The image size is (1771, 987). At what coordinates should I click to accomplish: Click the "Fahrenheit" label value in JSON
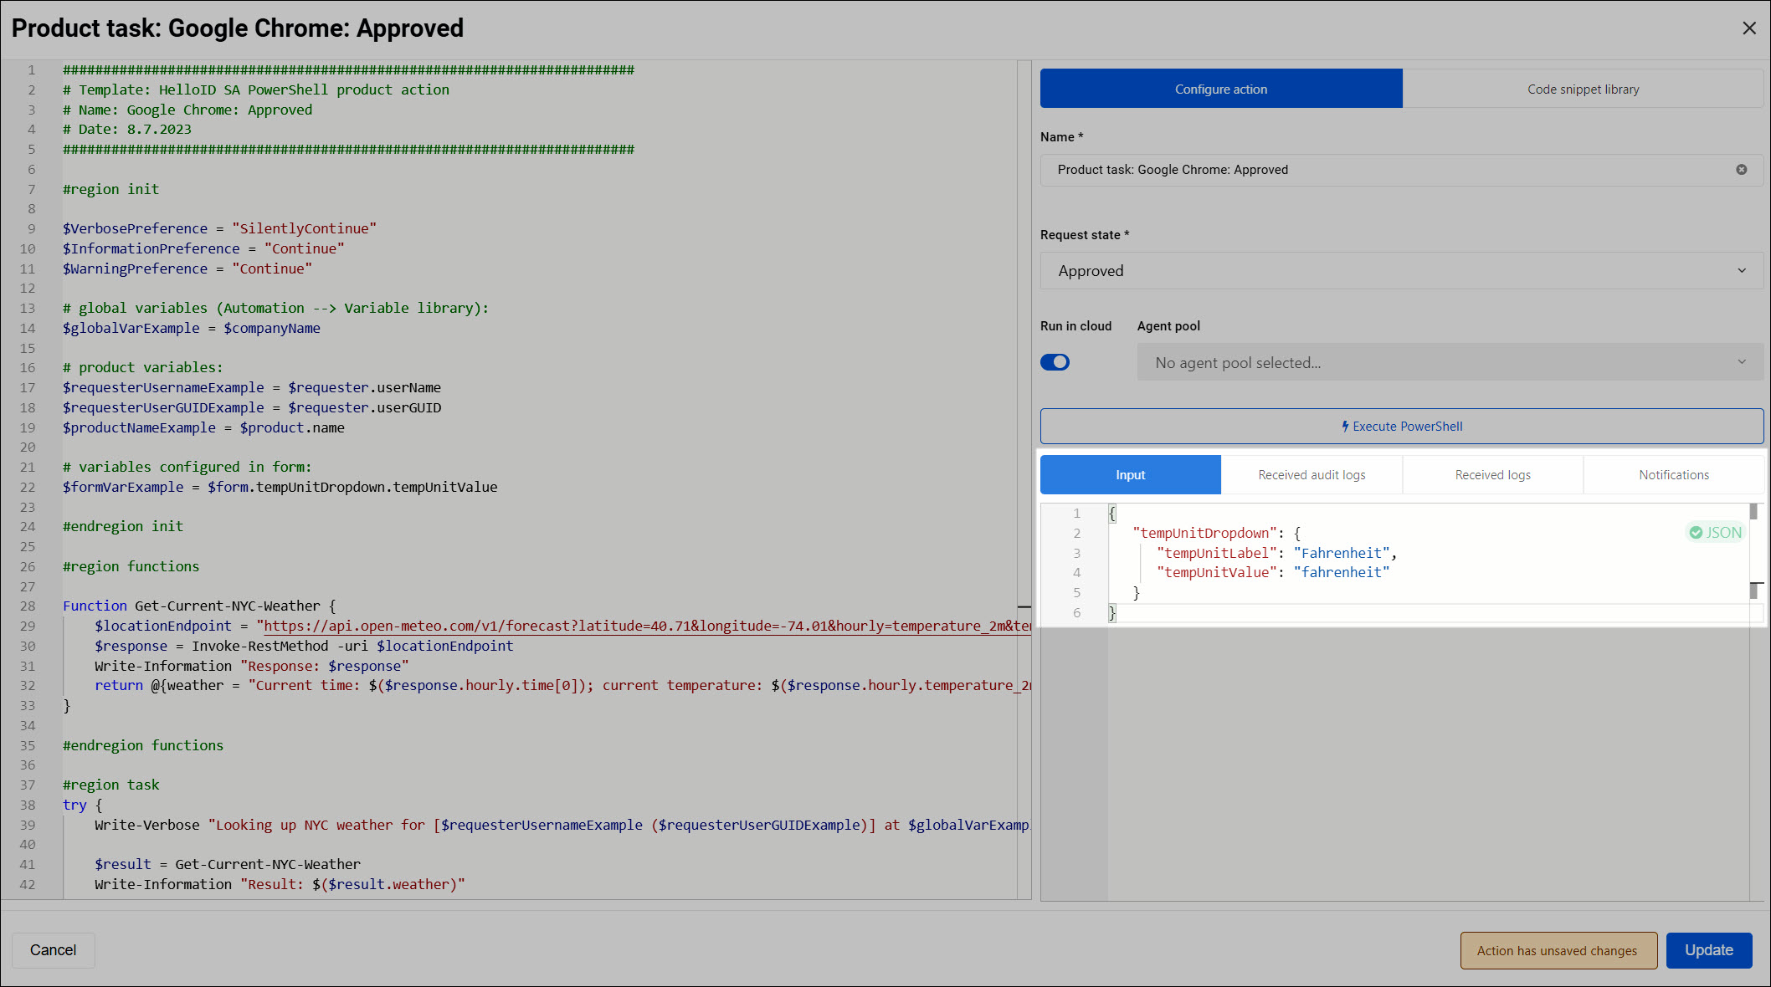[x=1341, y=553]
